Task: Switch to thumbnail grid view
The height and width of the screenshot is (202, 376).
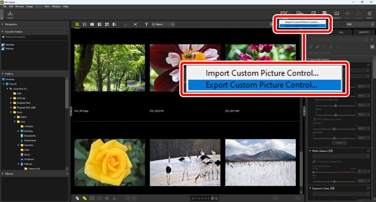Action: point(77,25)
